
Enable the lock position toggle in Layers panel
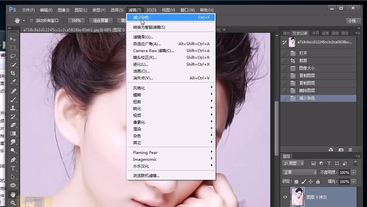point(311,181)
